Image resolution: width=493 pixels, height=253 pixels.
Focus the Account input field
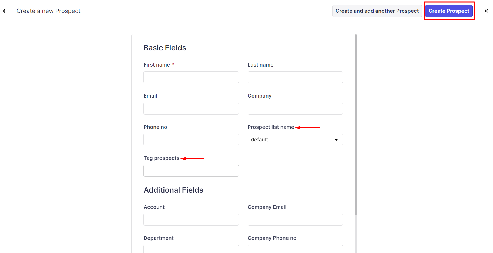(x=191, y=220)
